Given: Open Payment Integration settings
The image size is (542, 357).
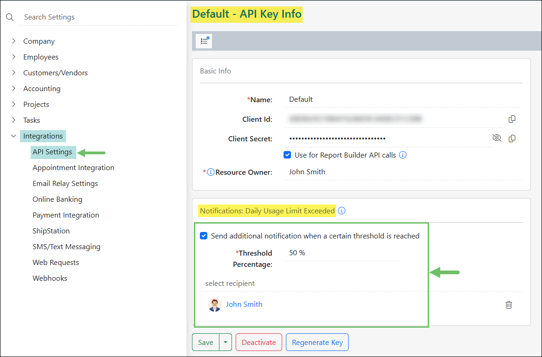Looking at the screenshot, I should [x=66, y=215].
